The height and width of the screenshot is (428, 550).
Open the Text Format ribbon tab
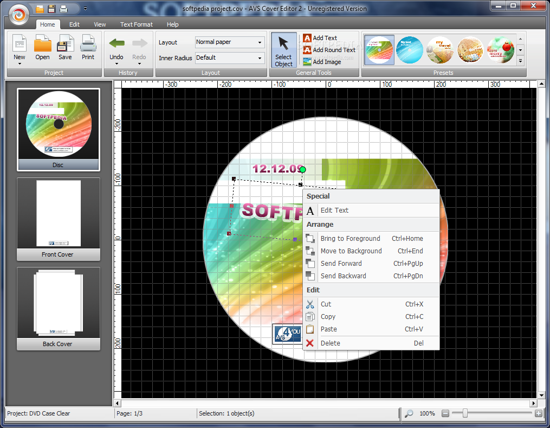tap(137, 24)
